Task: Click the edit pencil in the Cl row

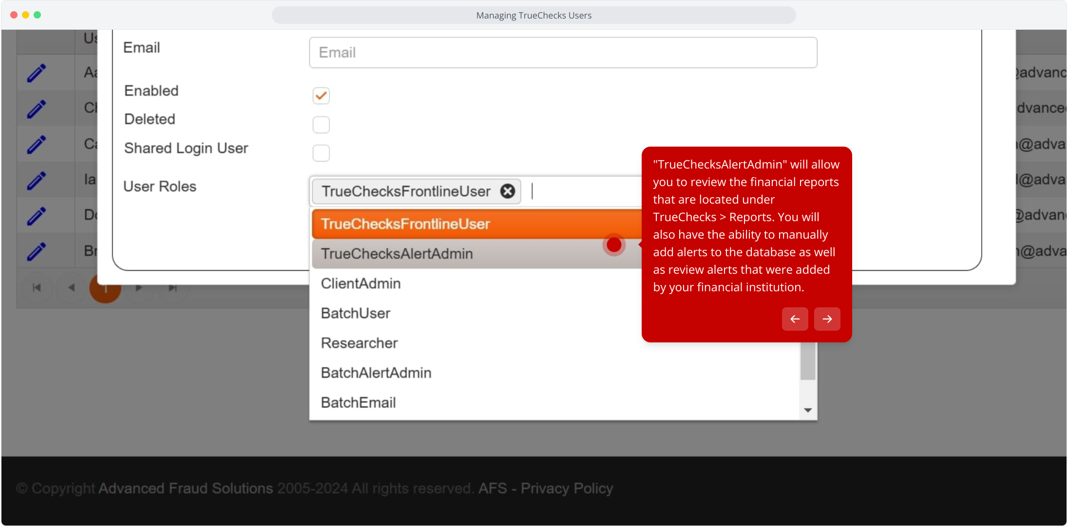Action: tap(37, 109)
